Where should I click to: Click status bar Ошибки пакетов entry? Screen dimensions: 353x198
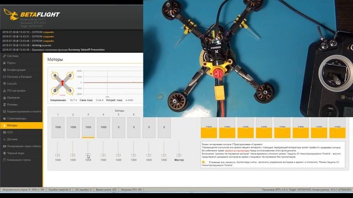[x=60, y=190]
